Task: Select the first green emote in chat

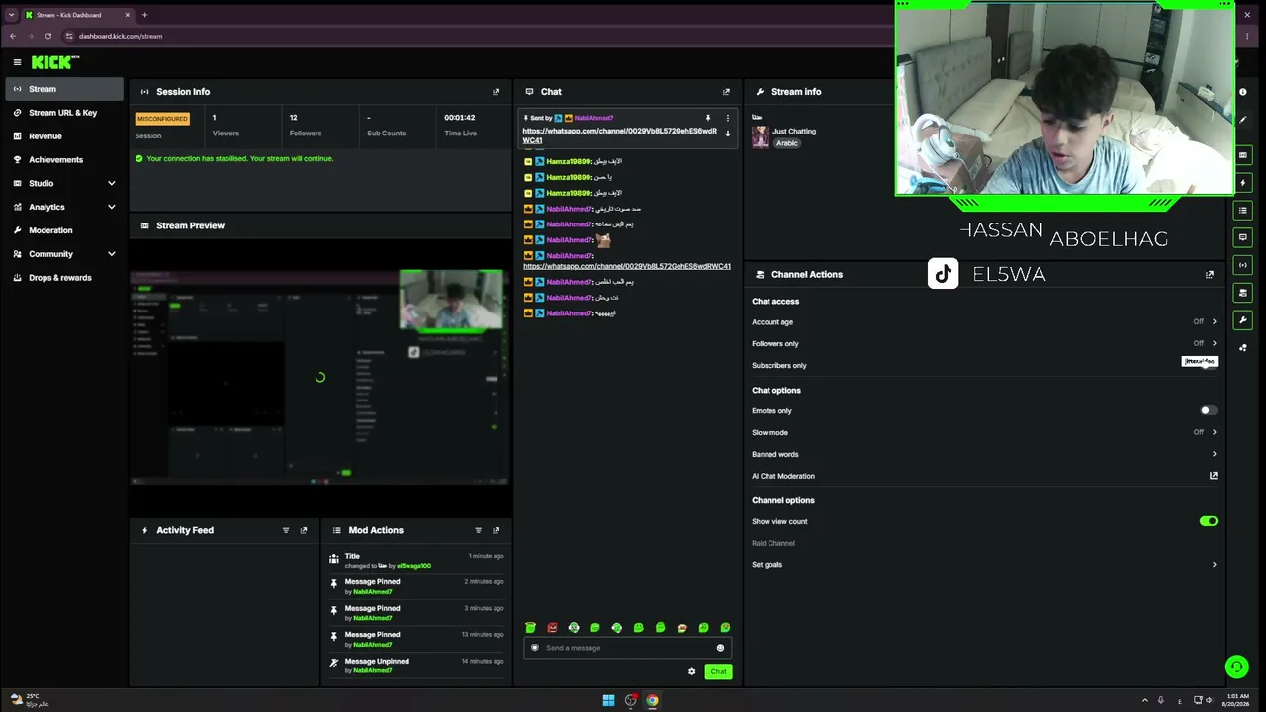Action: click(x=530, y=628)
